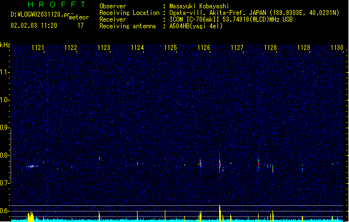This screenshot has height=222, width=349.
Task: Click the Receiver label
Action: coord(113,19)
